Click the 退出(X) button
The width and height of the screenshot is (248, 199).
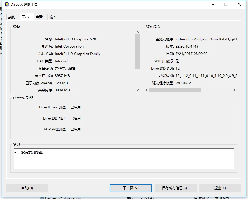click(x=220, y=188)
